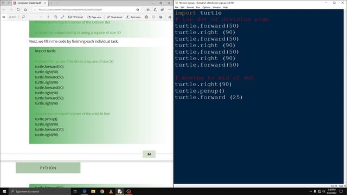
Task: Click 'Next, we fill in the code' sentence
Action: (x=74, y=41)
